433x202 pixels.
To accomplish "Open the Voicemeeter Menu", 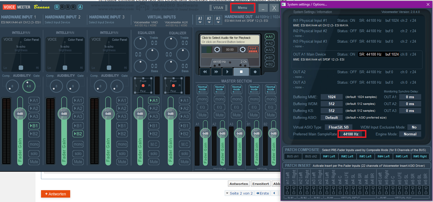I will pyautogui.click(x=243, y=8).
